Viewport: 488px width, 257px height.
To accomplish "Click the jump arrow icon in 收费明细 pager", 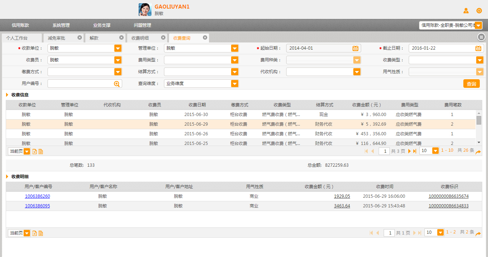I will click(478, 233).
